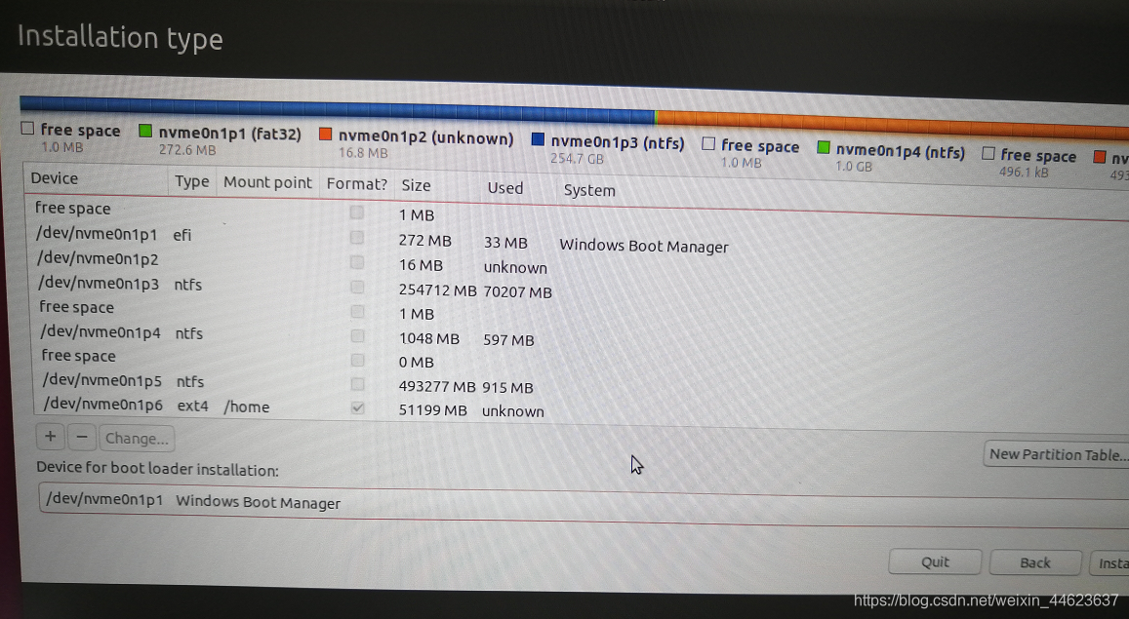Click New Partition Table button
Image resolution: width=1129 pixels, height=619 pixels.
1056,454
